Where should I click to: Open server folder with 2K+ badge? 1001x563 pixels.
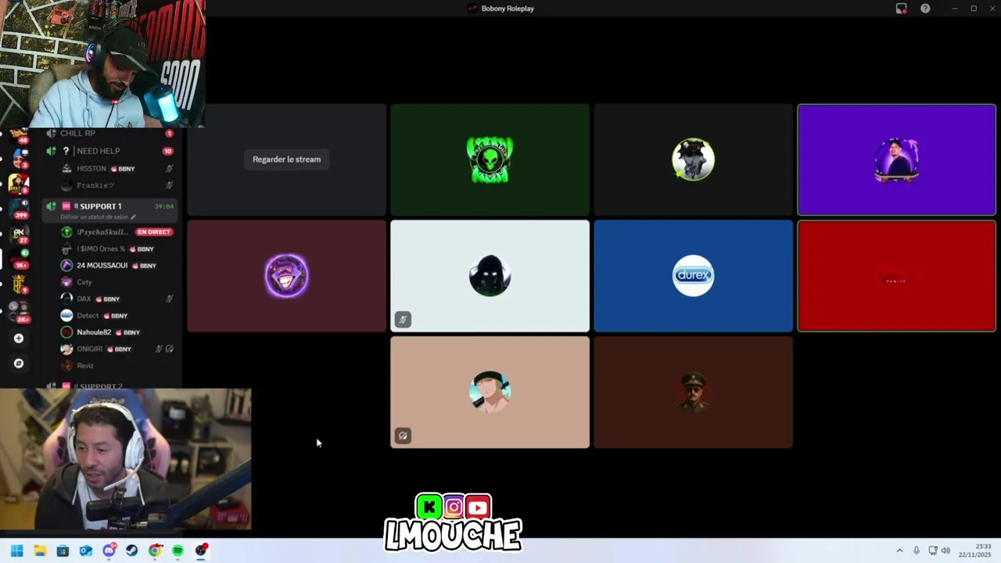tap(19, 311)
